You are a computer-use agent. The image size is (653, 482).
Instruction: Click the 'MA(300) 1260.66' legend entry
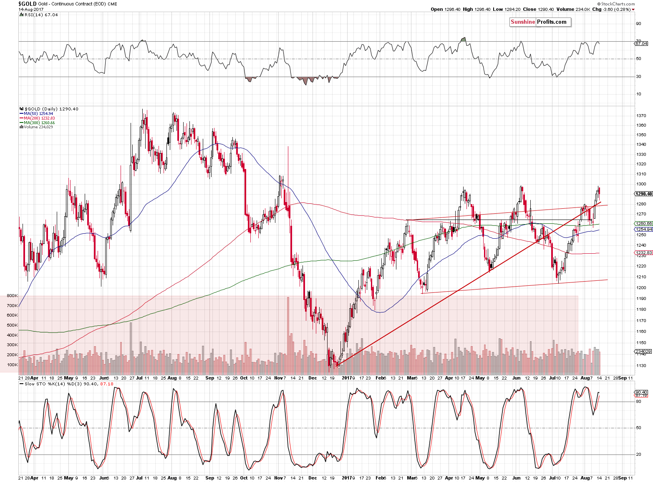39,122
